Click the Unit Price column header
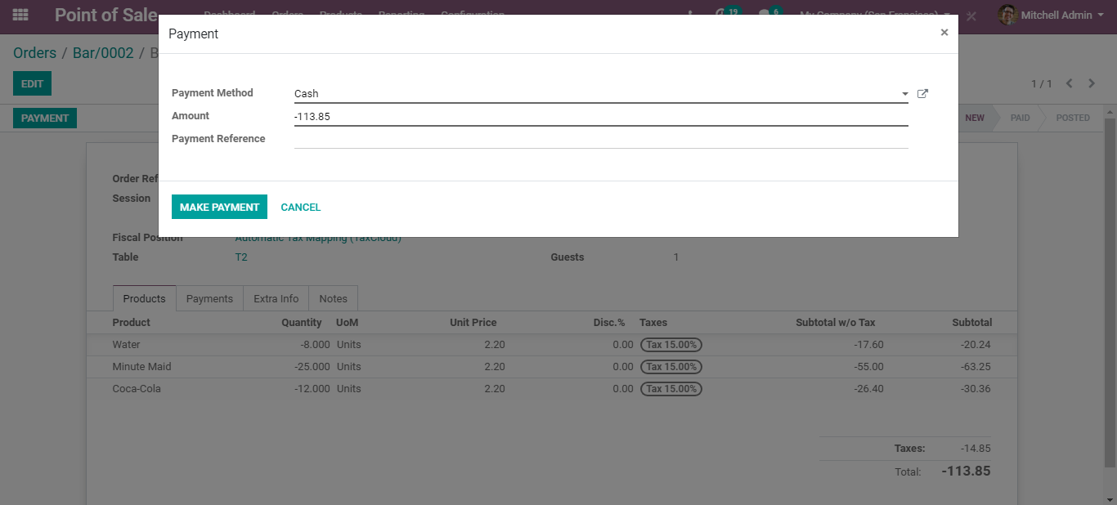 [473, 323]
